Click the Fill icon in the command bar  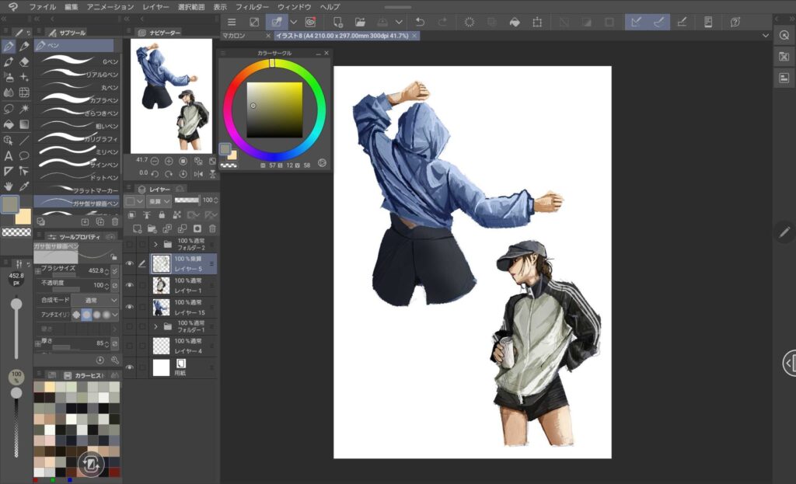515,22
